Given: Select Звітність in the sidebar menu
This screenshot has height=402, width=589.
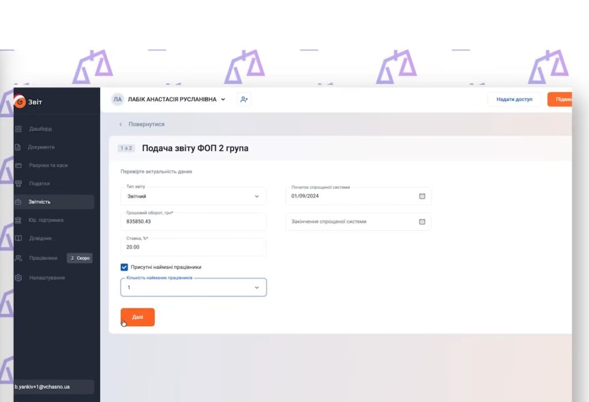Looking at the screenshot, I should (40, 202).
